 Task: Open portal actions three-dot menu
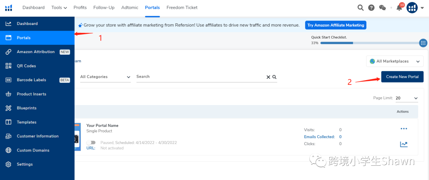tap(404, 129)
